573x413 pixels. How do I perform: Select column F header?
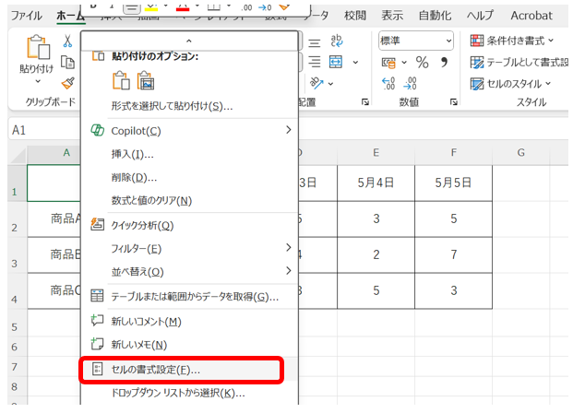click(x=453, y=153)
